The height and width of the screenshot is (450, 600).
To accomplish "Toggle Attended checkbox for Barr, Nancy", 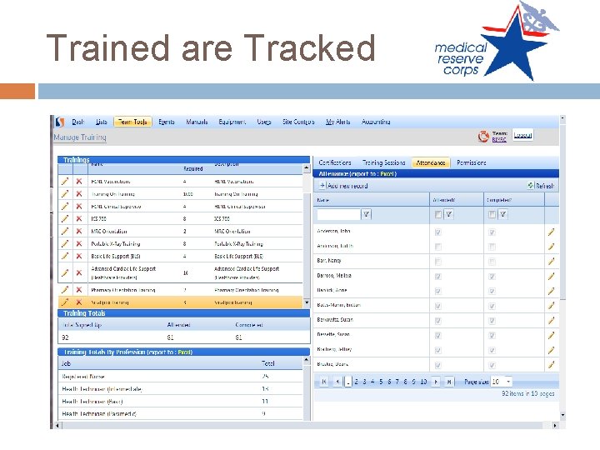I will pyautogui.click(x=438, y=262).
